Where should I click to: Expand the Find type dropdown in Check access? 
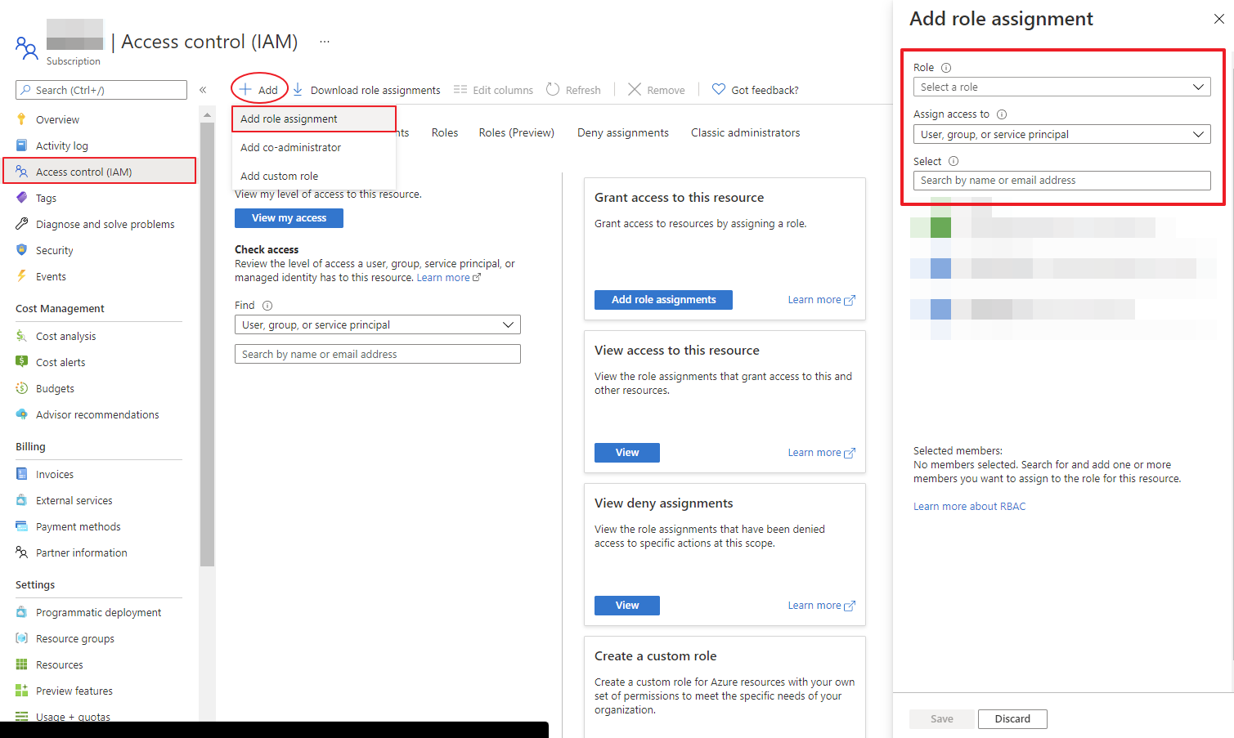click(x=377, y=324)
